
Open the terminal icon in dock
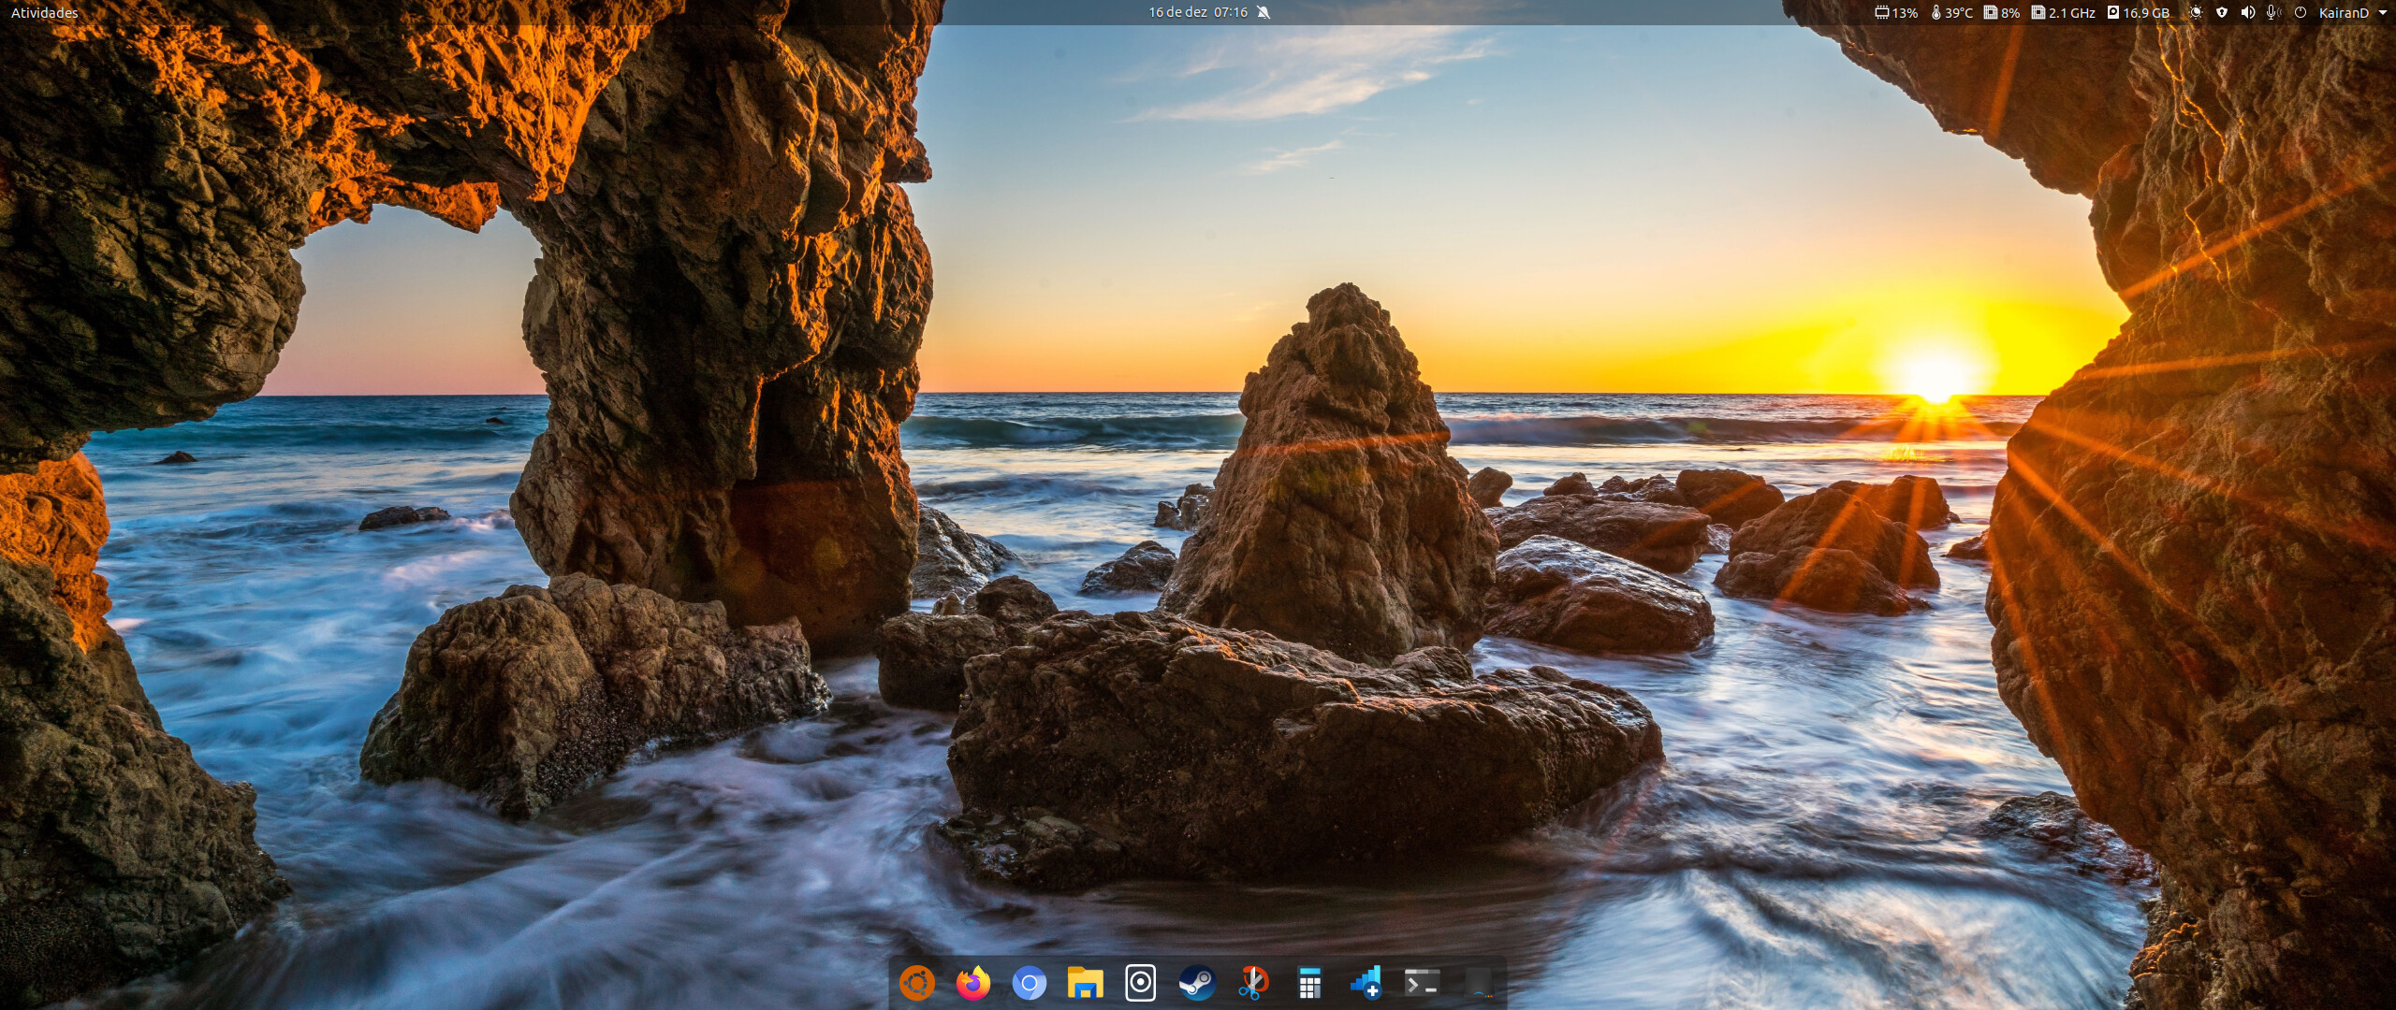coord(1421,983)
